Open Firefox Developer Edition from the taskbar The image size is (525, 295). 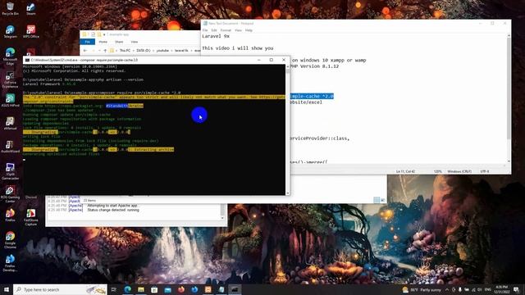point(194,289)
